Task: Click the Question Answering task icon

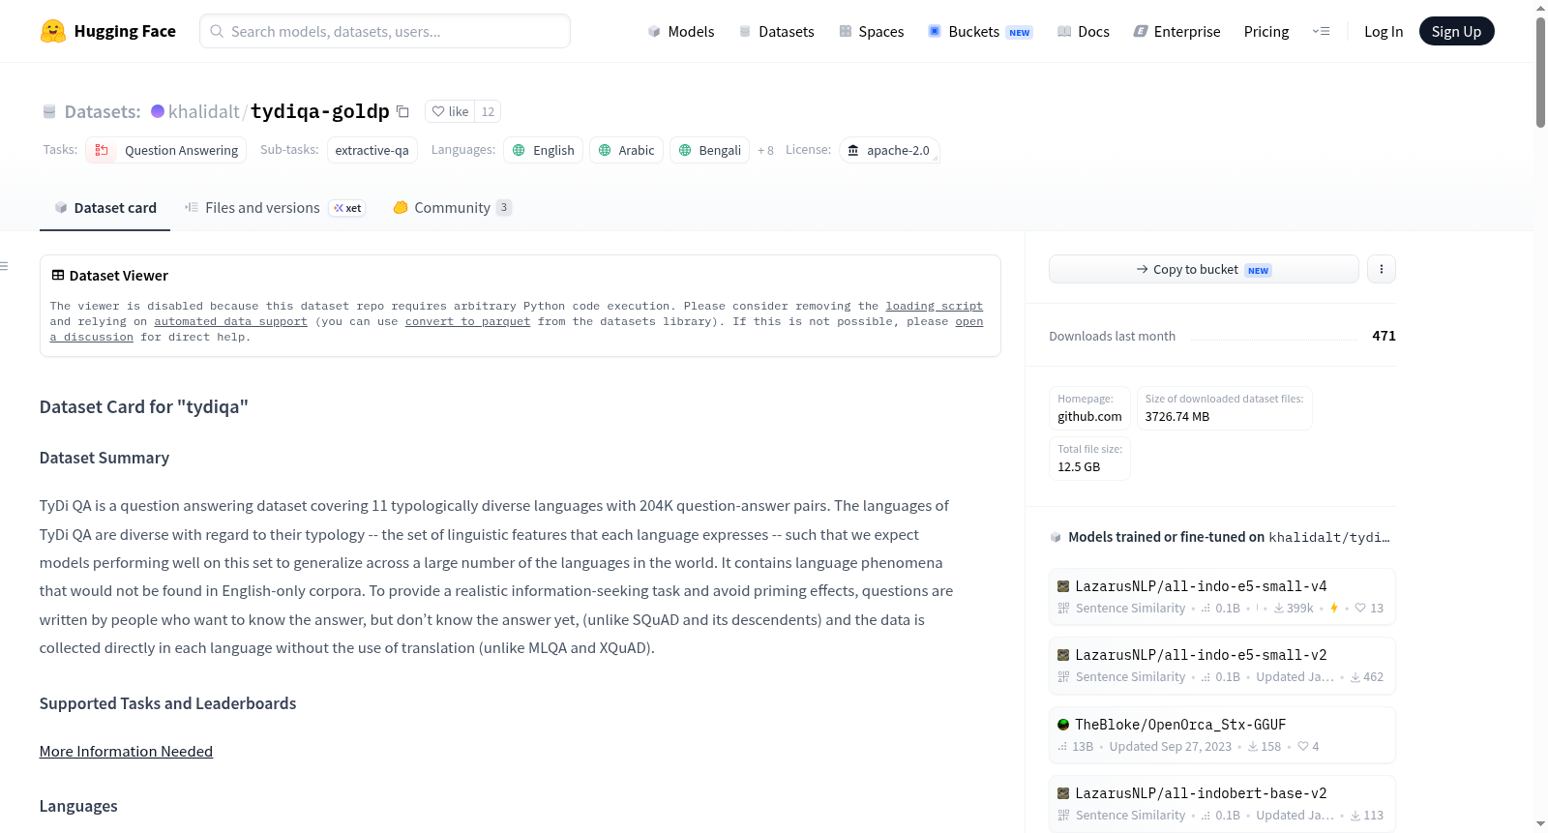Action: [x=102, y=150]
